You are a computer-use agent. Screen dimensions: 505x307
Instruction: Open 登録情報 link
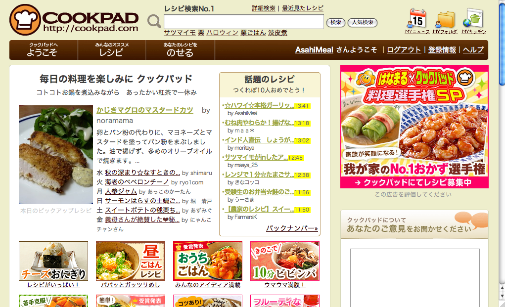point(442,50)
